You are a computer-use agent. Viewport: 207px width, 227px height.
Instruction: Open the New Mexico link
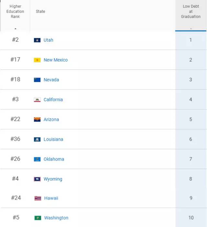56,60
